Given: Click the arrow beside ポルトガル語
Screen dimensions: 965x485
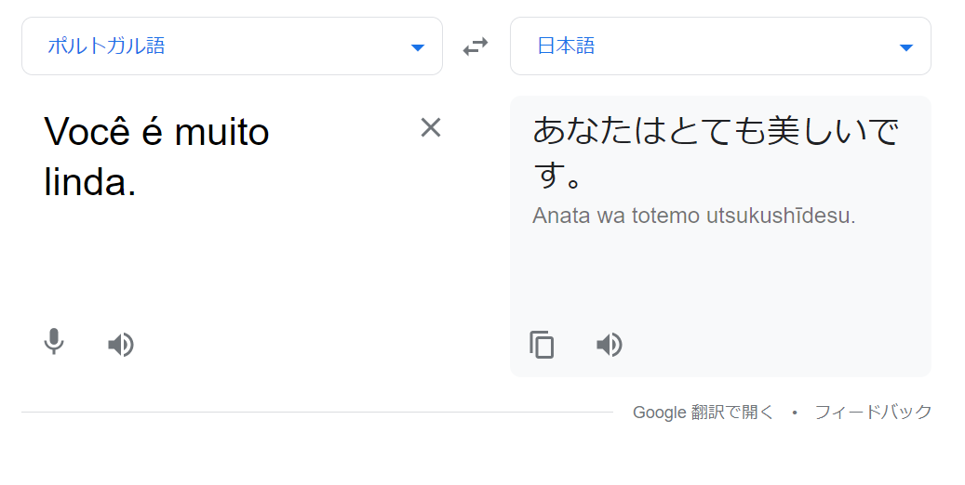Looking at the screenshot, I should click(x=418, y=48).
